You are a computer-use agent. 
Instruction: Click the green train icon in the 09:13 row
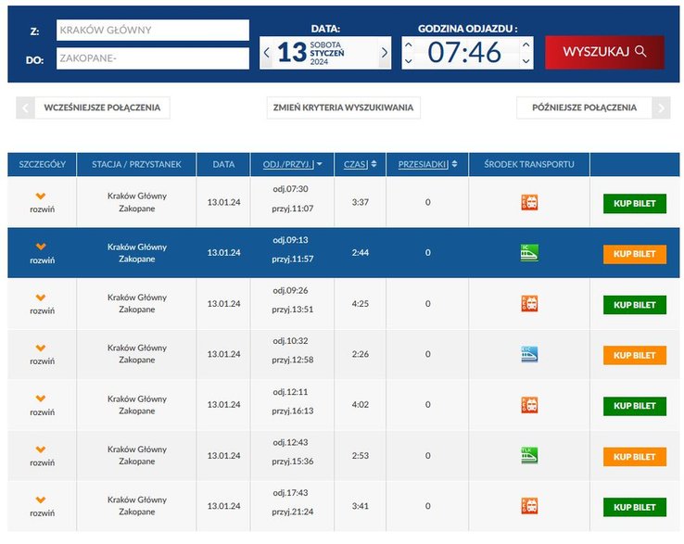(529, 252)
